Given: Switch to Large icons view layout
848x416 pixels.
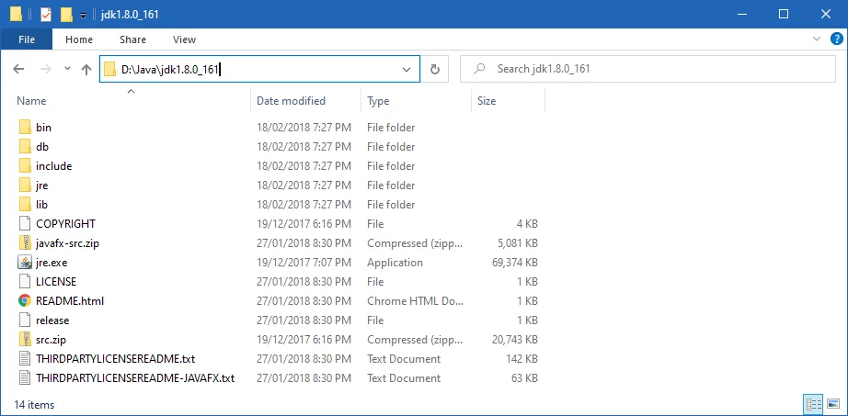Looking at the screenshot, I should click(x=833, y=404).
